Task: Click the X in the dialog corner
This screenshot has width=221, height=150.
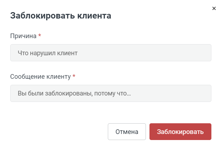Action: click(x=214, y=8)
